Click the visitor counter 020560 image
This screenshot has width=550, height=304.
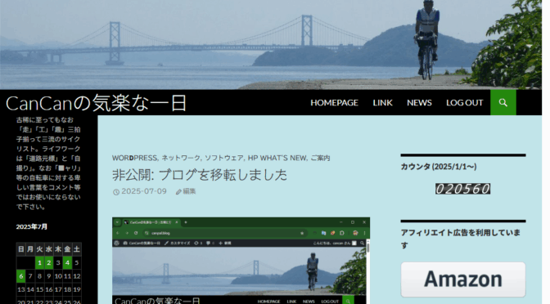click(x=462, y=189)
